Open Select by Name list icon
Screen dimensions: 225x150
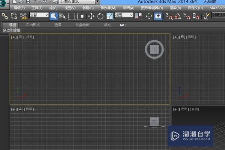pos(62,16)
